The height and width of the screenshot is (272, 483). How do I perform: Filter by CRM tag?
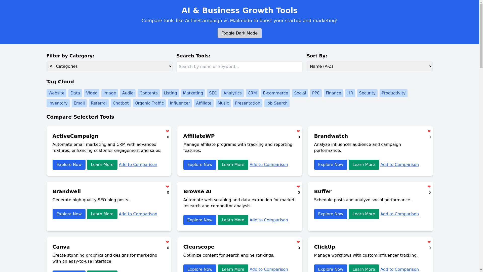[252, 93]
